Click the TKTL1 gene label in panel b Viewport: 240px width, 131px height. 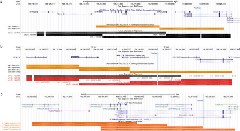pyautogui.click(x=231, y=57)
